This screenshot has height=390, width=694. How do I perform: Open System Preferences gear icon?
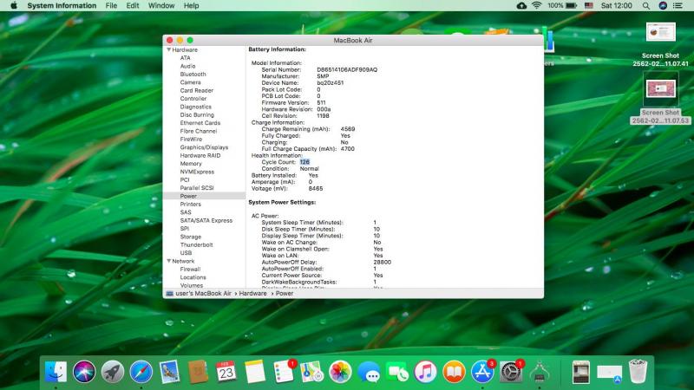point(511,372)
